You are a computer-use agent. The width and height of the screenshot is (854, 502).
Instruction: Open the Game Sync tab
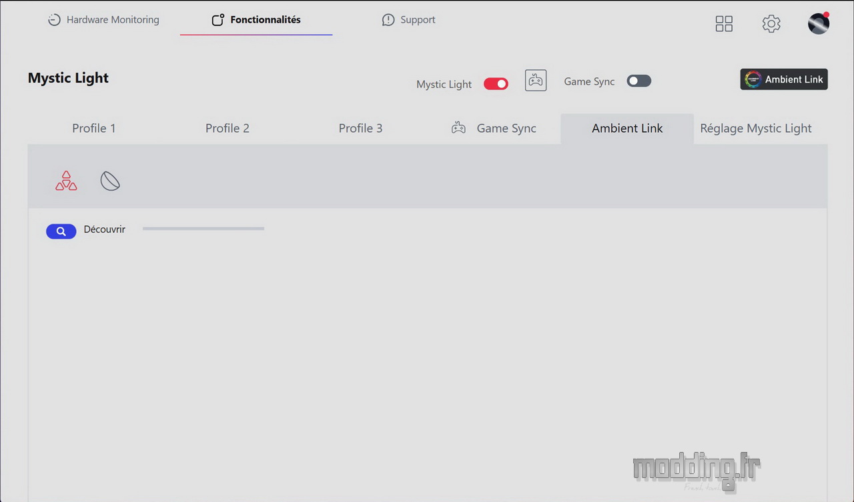coord(494,128)
